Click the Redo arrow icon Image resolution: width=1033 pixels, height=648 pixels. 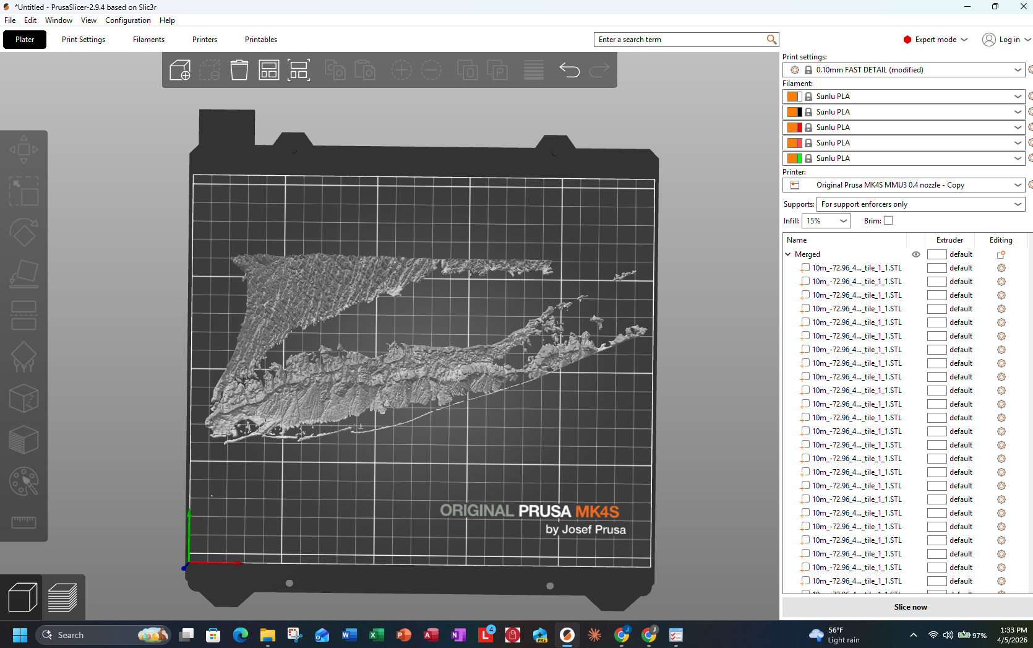599,70
